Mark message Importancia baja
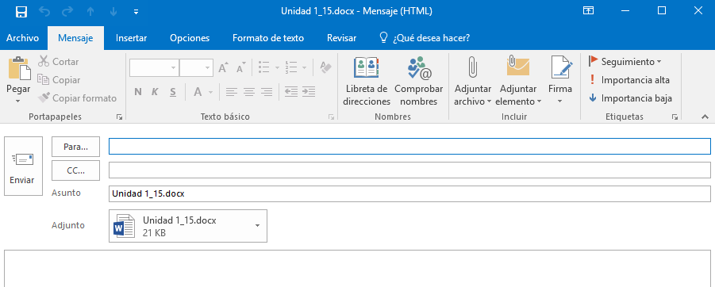Screen dimensions: 715x287 tap(630, 98)
